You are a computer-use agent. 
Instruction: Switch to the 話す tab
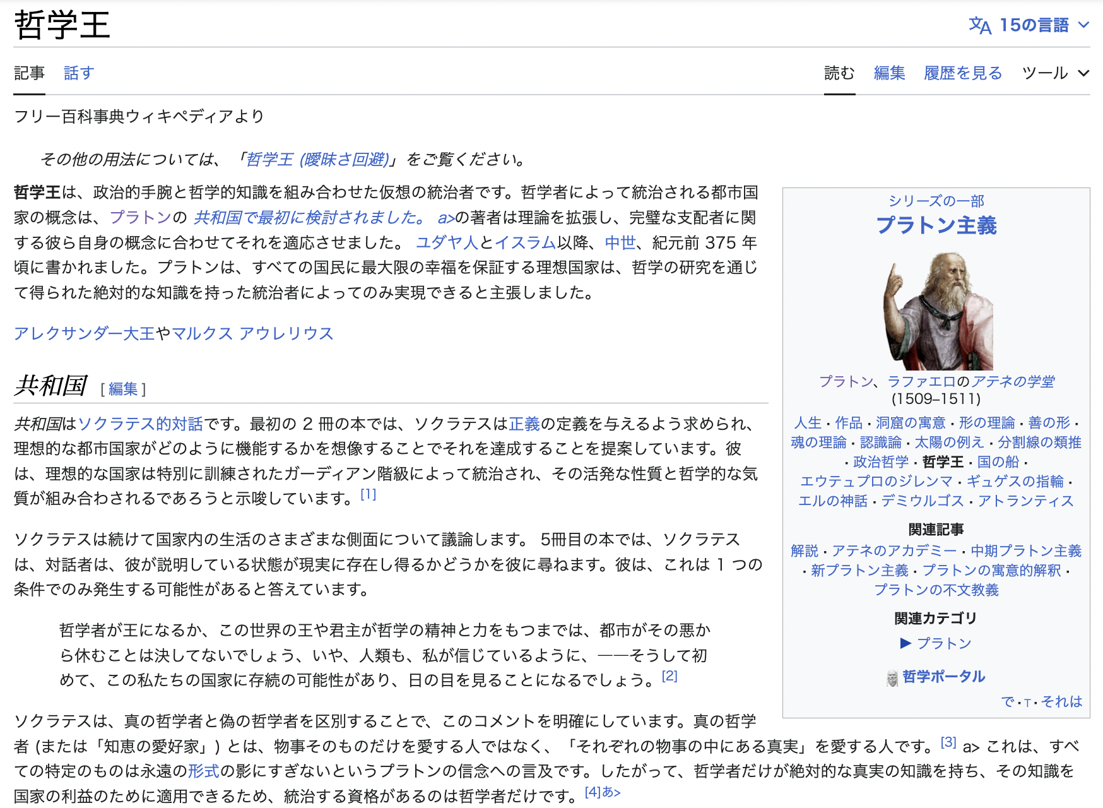point(79,73)
